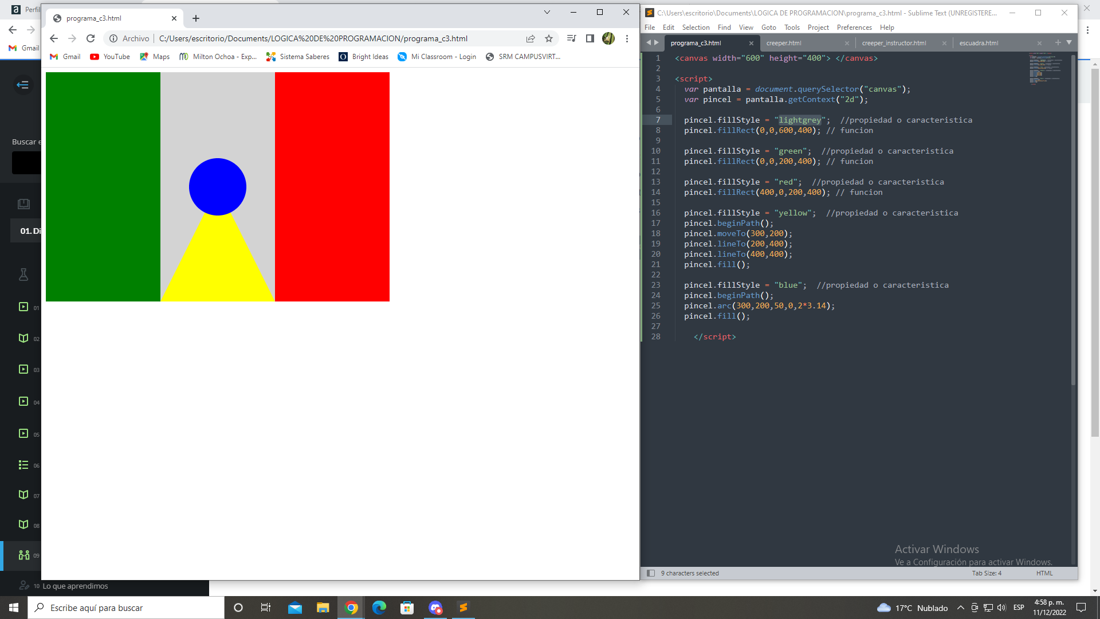Click the Tools menu in Sublime Text
Screen dimensions: 1100x619
coord(792,27)
